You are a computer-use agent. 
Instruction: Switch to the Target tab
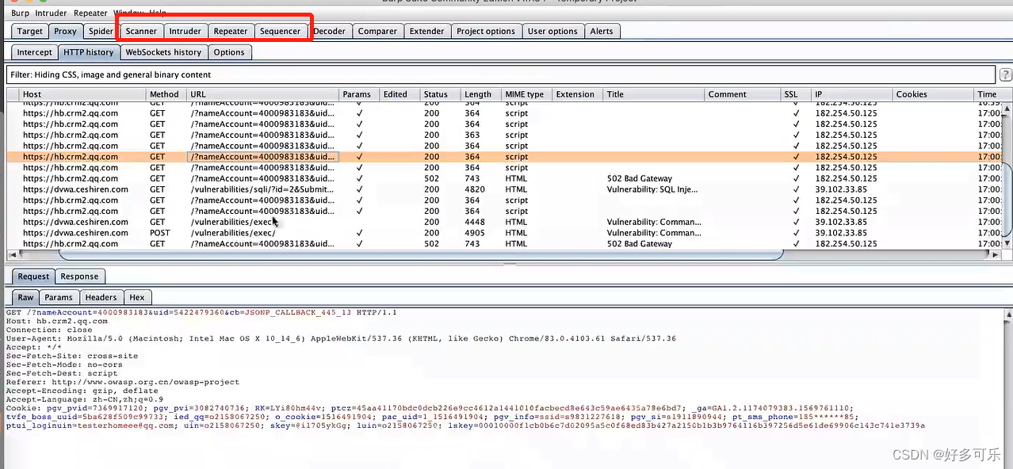click(30, 31)
